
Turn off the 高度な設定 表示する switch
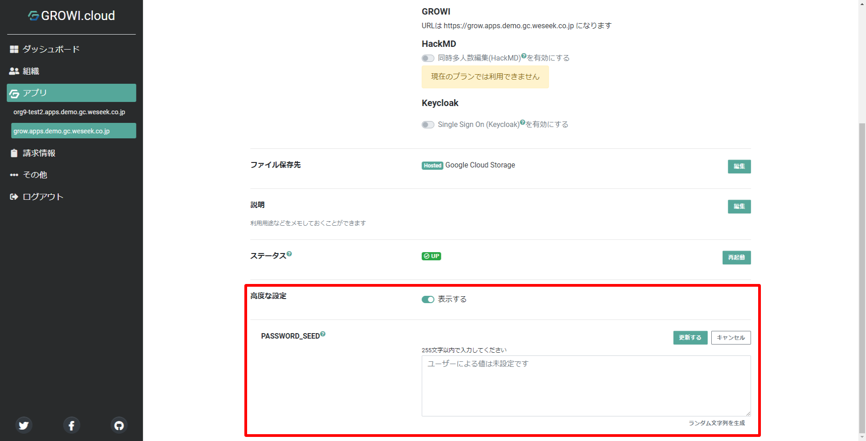428,299
